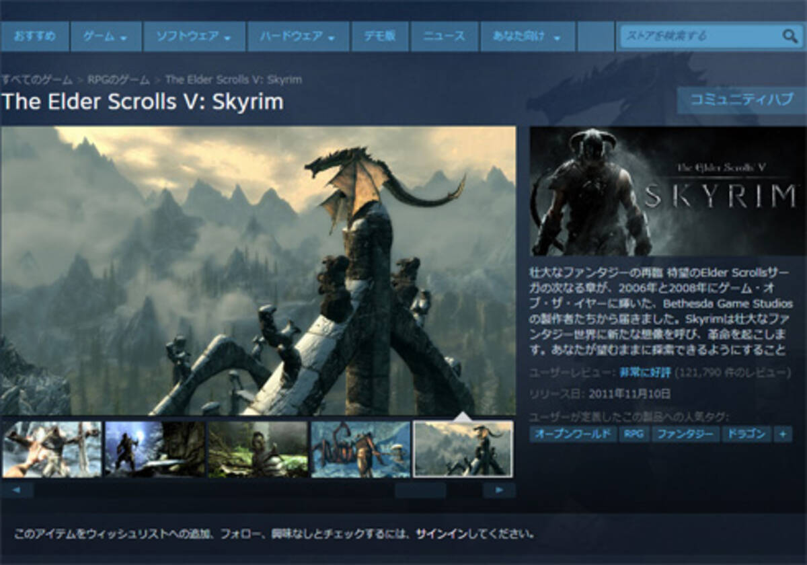Expand the ハードウェア dropdown menu

click(298, 36)
